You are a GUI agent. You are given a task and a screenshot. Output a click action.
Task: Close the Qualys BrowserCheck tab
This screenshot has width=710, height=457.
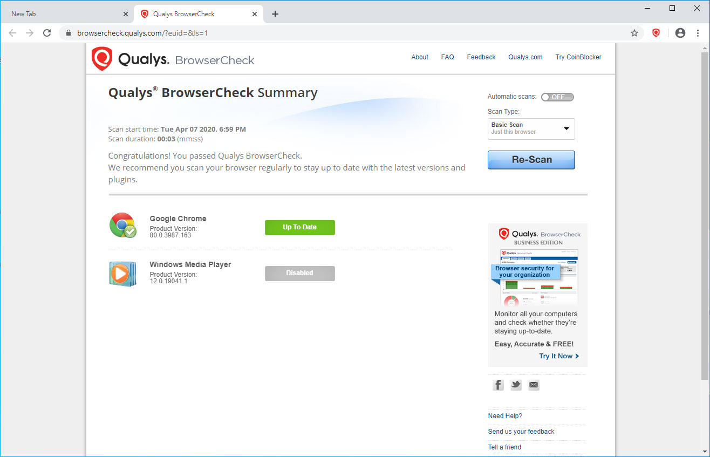[255, 14]
